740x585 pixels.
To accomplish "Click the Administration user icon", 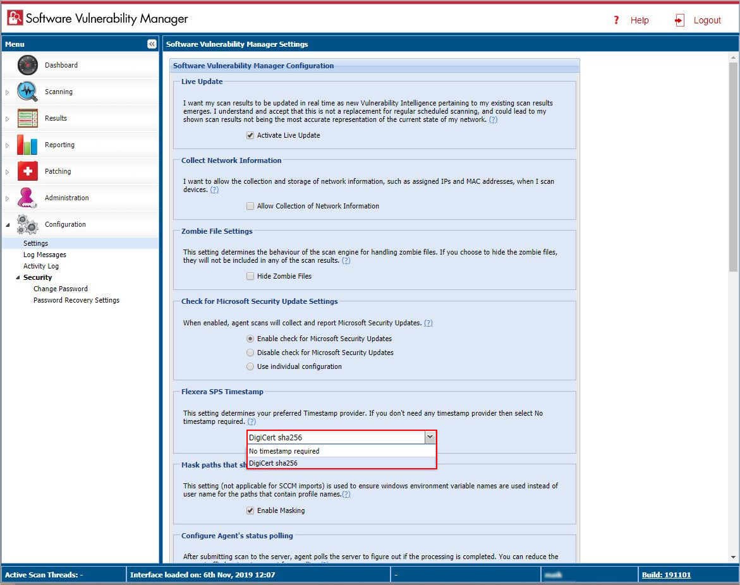I will [27, 198].
